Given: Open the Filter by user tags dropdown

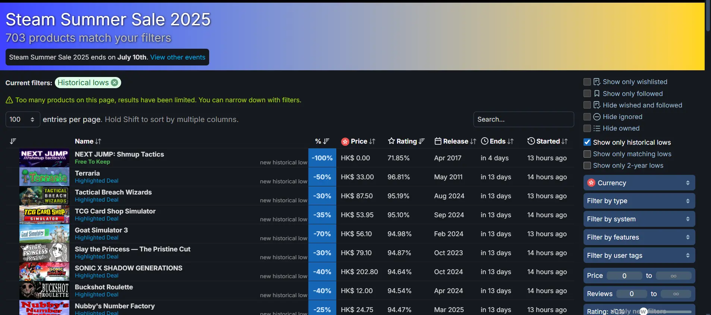Looking at the screenshot, I should point(639,255).
